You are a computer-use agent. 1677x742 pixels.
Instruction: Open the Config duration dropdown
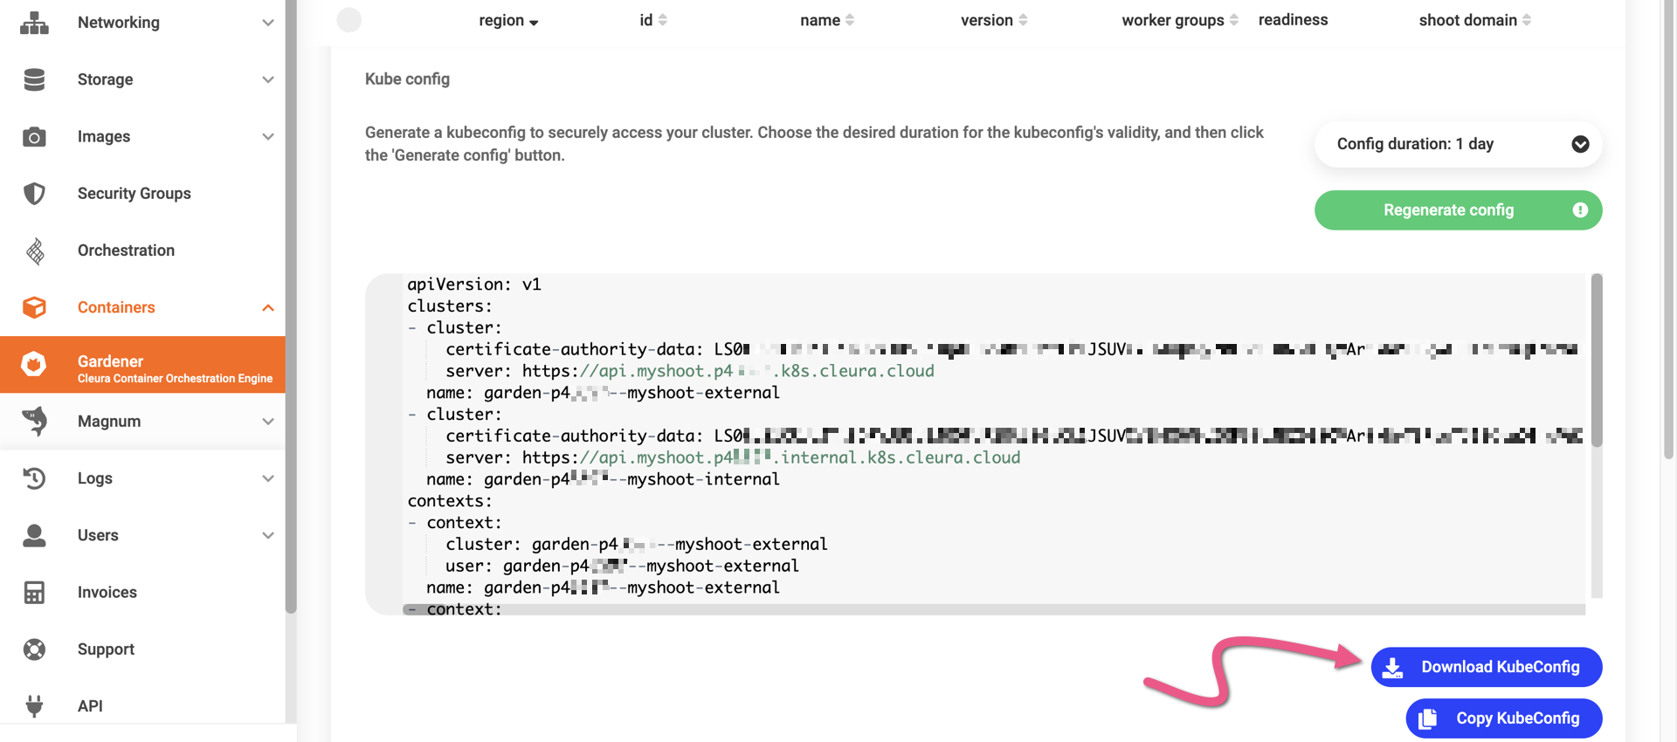(1458, 144)
